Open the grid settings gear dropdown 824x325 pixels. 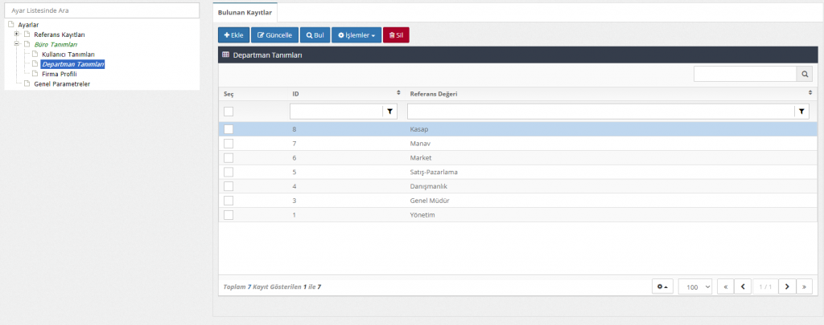pos(661,286)
